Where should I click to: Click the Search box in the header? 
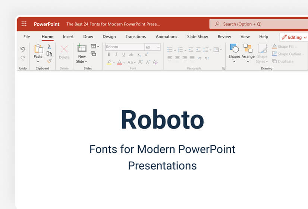click(259, 24)
